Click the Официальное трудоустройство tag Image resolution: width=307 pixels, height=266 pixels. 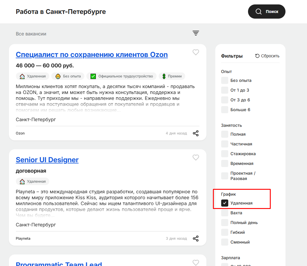(122, 76)
